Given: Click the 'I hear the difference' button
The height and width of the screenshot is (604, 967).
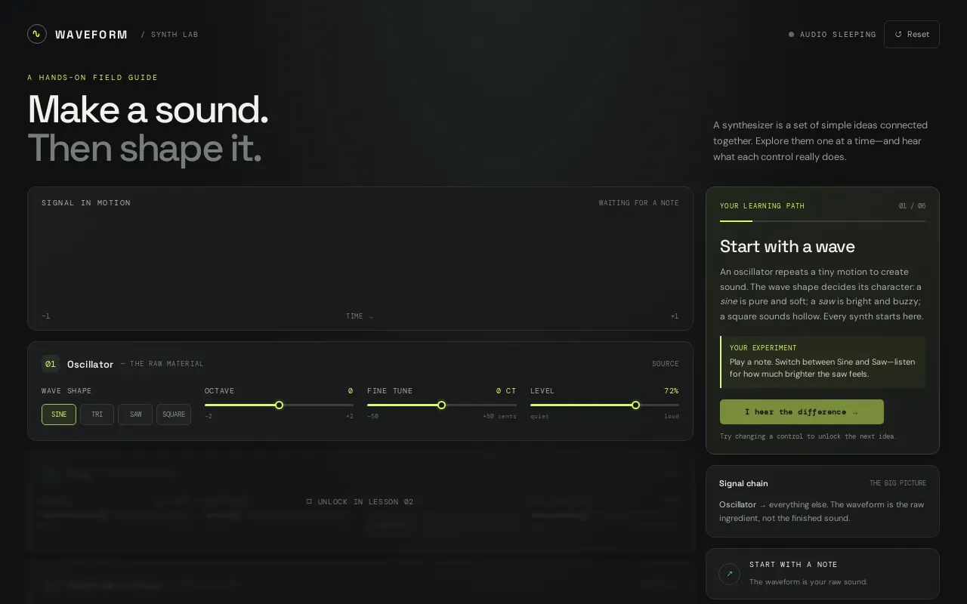Looking at the screenshot, I should (x=802, y=411).
